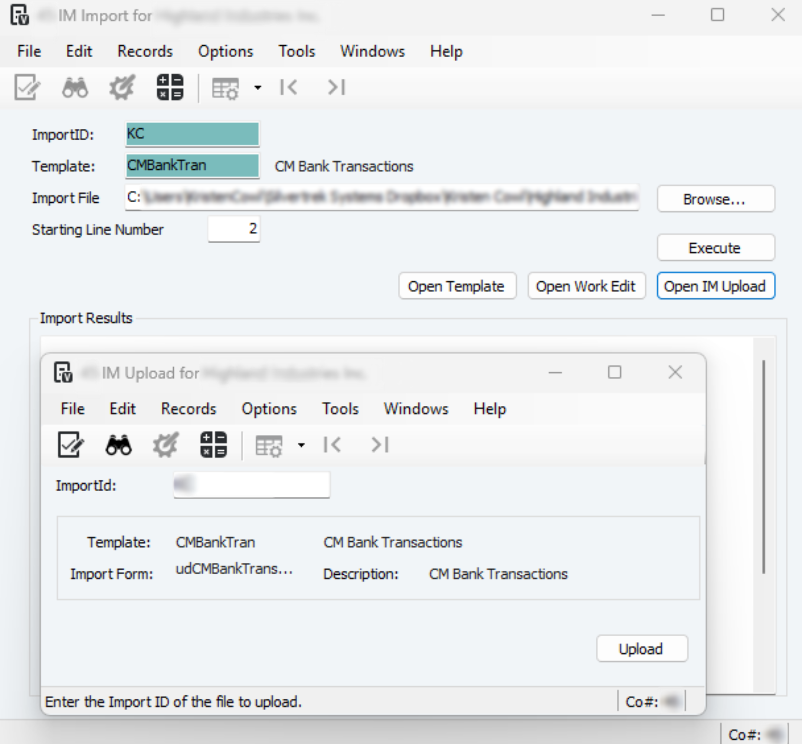The width and height of the screenshot is (802, 744).
Task: Jump to last record in IM Upload
Action: (x=380, y=444)
